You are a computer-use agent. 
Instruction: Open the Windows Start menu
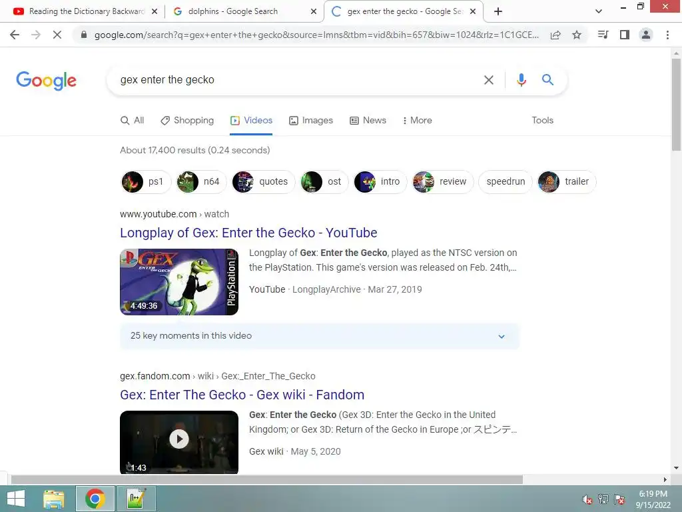16,499
